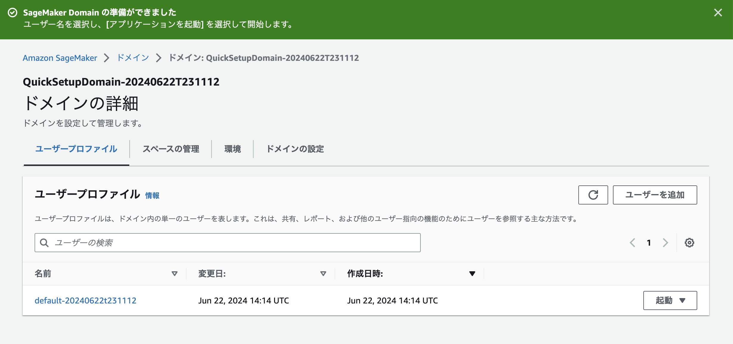Switch to the スペースの管理 tab
Viewport: 733px width, 344px height.
pyautogui.click(x=171, y=149)
